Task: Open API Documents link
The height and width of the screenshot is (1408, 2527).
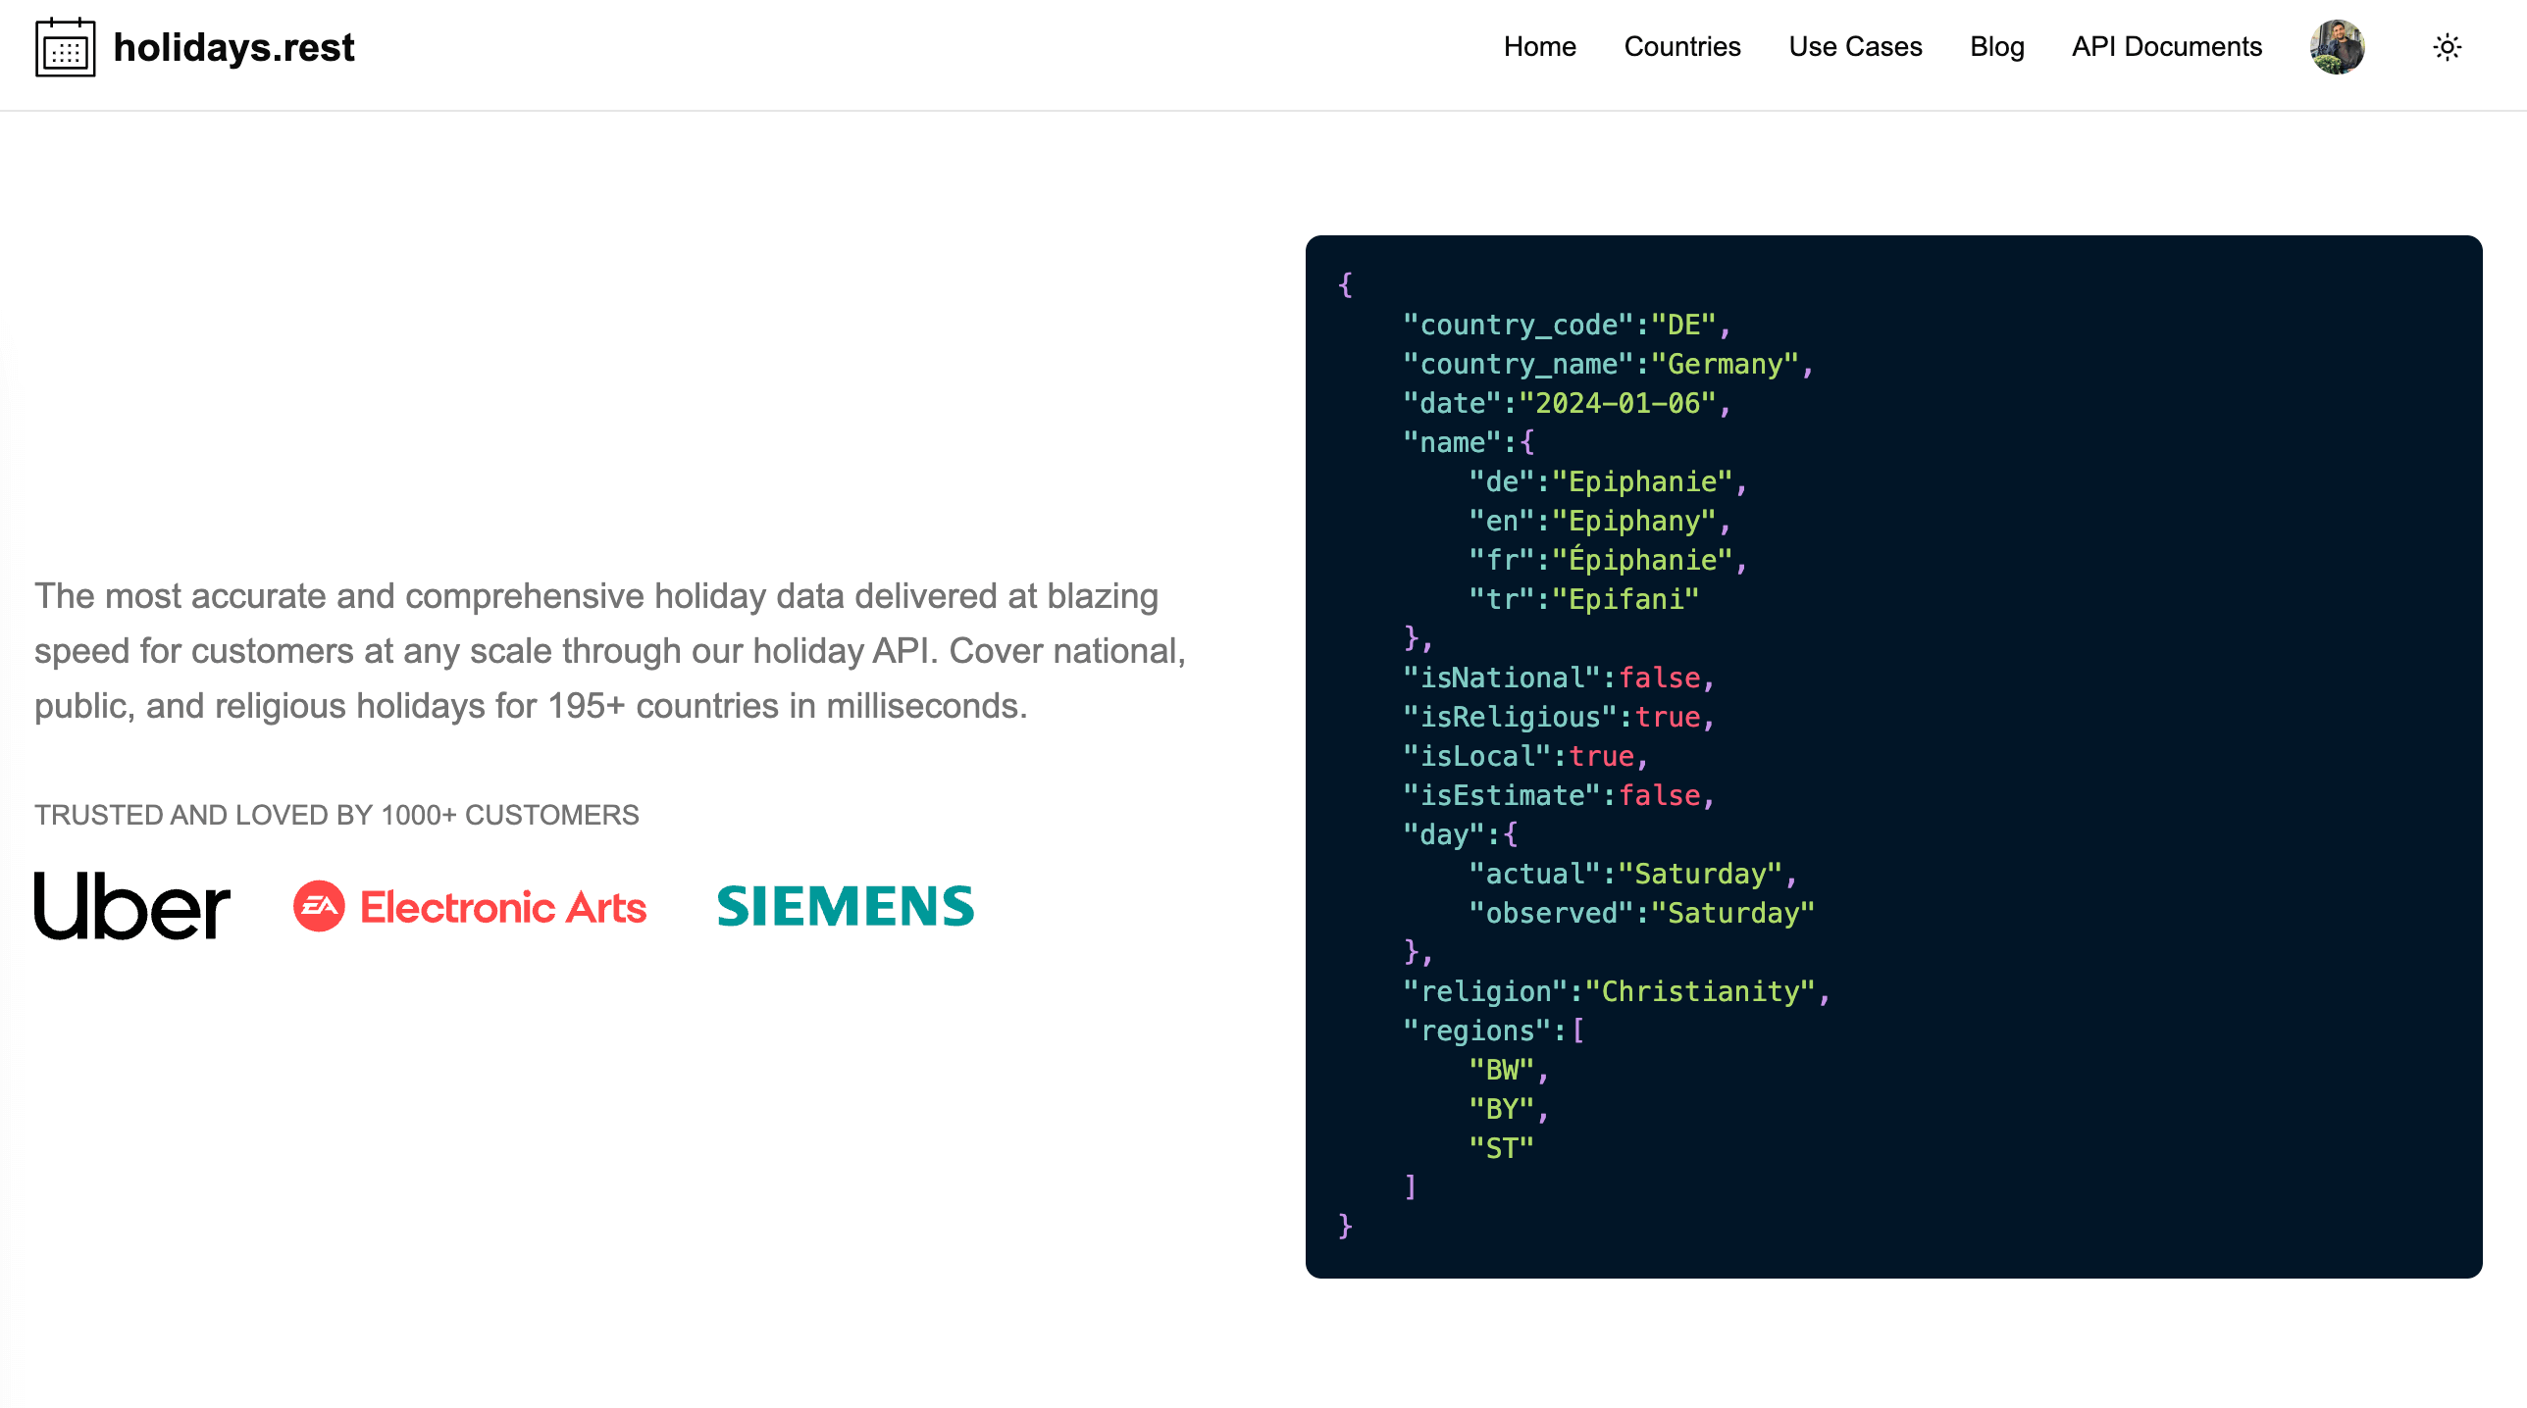Action: pos(2166,47)
